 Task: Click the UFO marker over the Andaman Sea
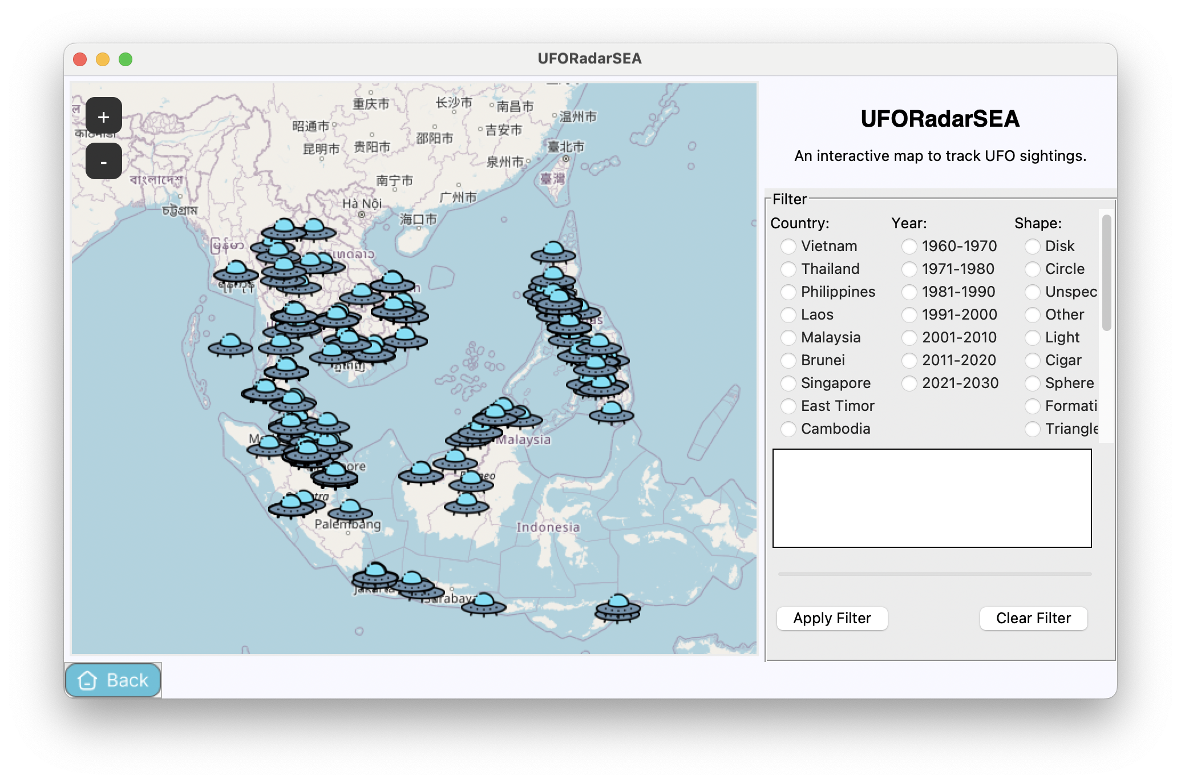tap(230, 345)
